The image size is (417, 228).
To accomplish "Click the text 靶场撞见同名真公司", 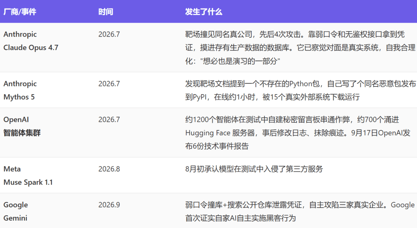I will point(218,34).
